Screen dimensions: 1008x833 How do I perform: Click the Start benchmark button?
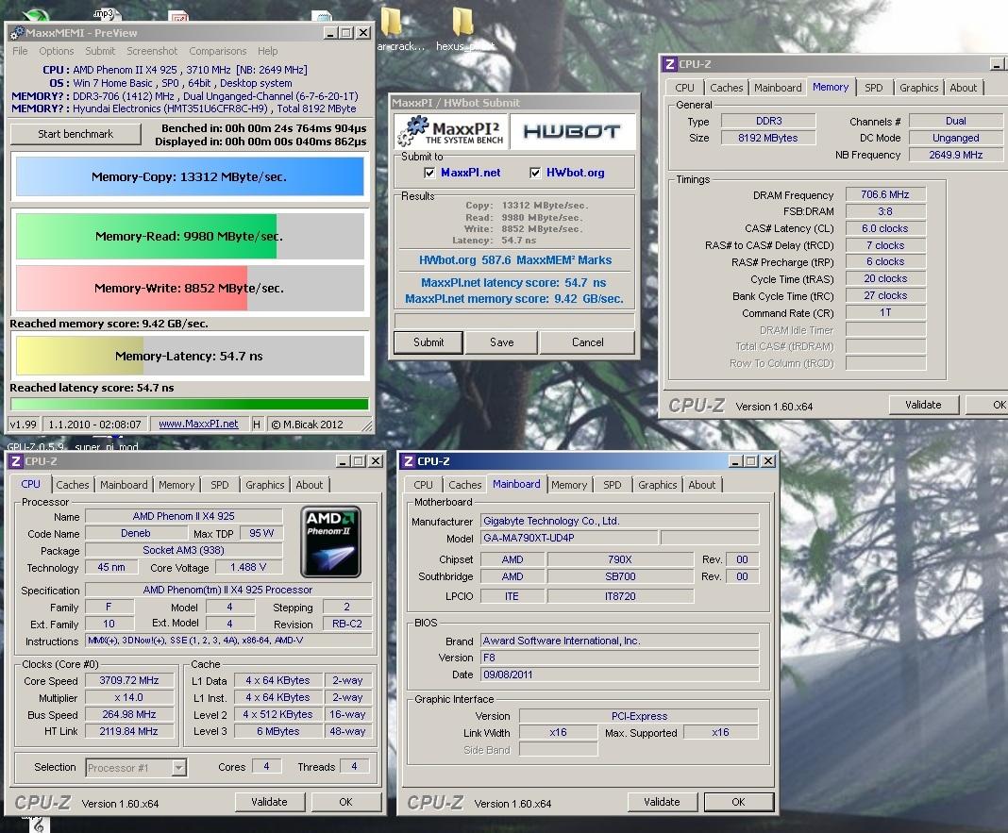click(76, 134)
